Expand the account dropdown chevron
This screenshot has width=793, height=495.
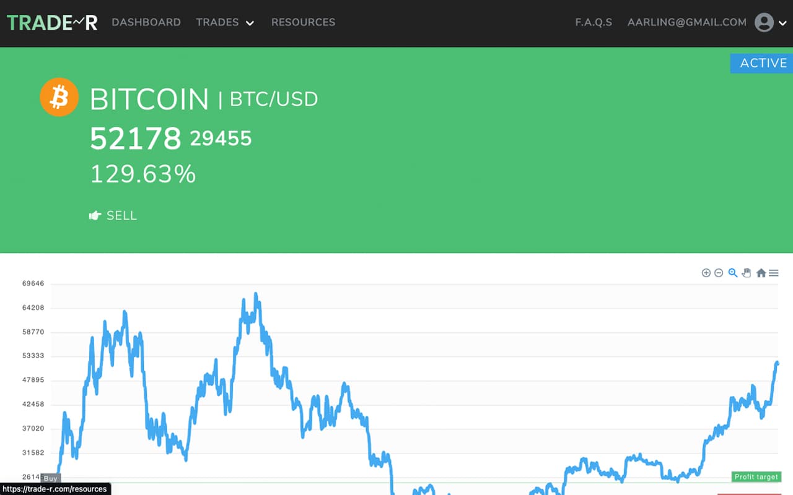(x=782, y=24)
